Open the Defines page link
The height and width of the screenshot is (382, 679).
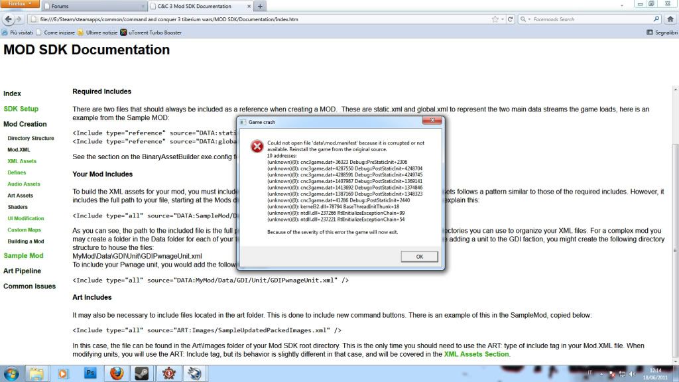pyautogui.click(x=17, y=172)
